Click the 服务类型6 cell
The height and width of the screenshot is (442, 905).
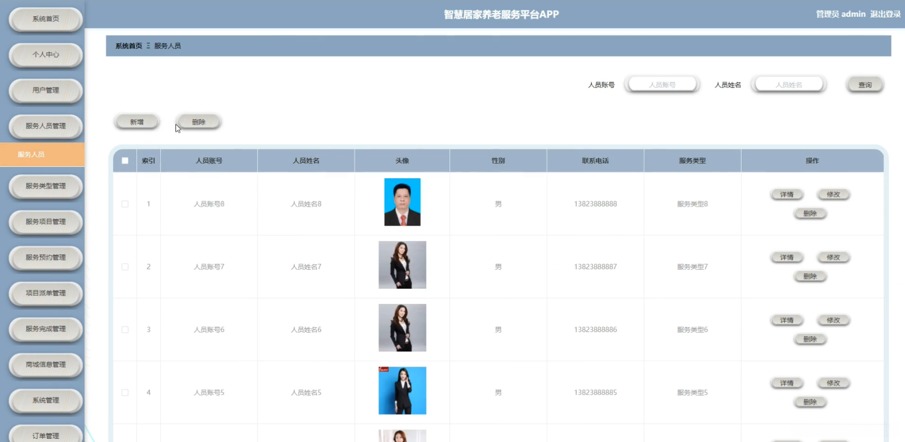pyautogui.click(x=692, y=330)
